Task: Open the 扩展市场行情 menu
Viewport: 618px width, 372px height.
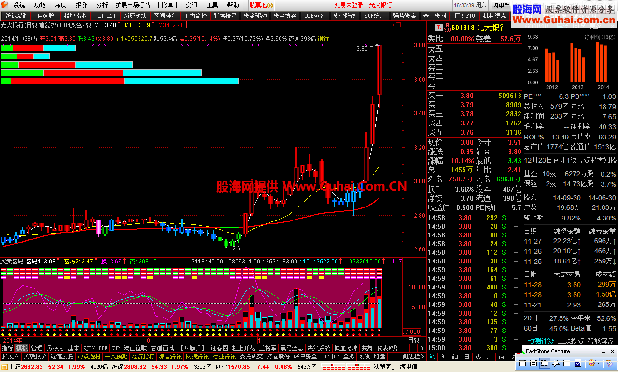Action: click(133, 5)
